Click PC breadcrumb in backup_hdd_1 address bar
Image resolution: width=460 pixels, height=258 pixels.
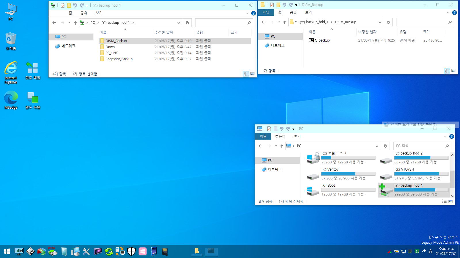pyautogui.click(x=93, y=23)
